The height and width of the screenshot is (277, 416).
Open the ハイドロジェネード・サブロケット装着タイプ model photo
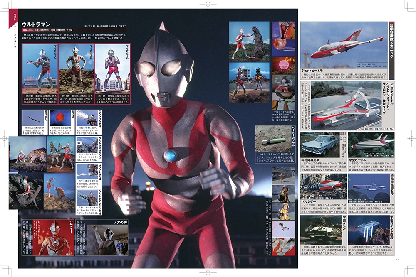(346, 106)
